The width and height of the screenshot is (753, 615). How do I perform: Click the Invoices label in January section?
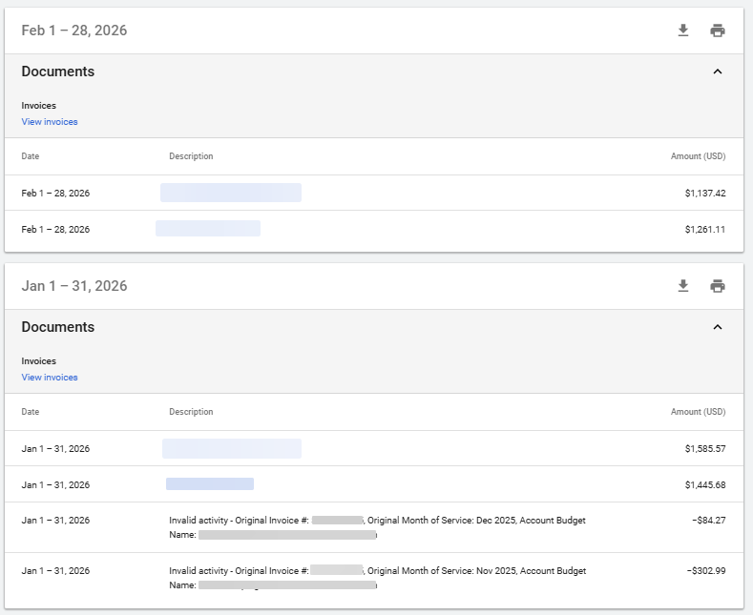[38, 361]
